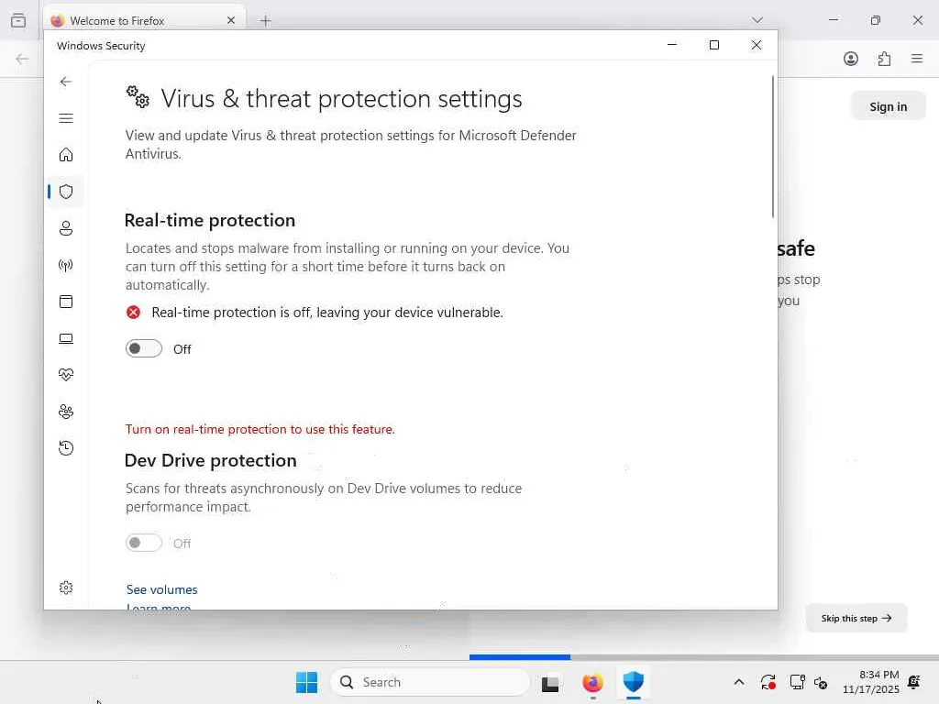Click Windows Security taskbar shield icon
Image resolution: width=939 pixels, height=704 pixels.
(x=634, y=682)
